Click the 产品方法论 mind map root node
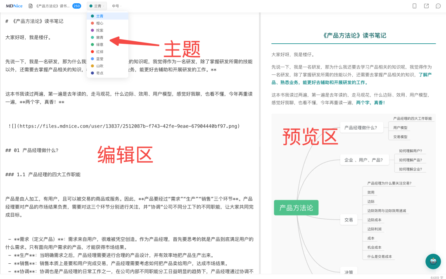The width and height of the screenshot is (446, 279). (x=296, y=208)
